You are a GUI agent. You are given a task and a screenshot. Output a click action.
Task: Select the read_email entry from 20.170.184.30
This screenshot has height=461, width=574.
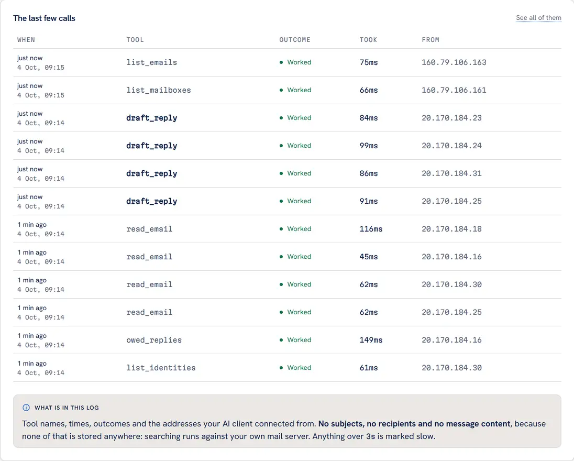tap(149, 284)
